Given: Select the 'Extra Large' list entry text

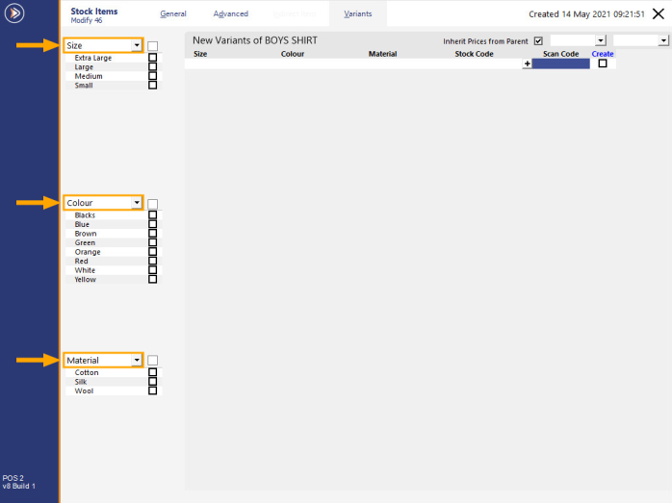Looking at the screenshot, I should 93,58.
